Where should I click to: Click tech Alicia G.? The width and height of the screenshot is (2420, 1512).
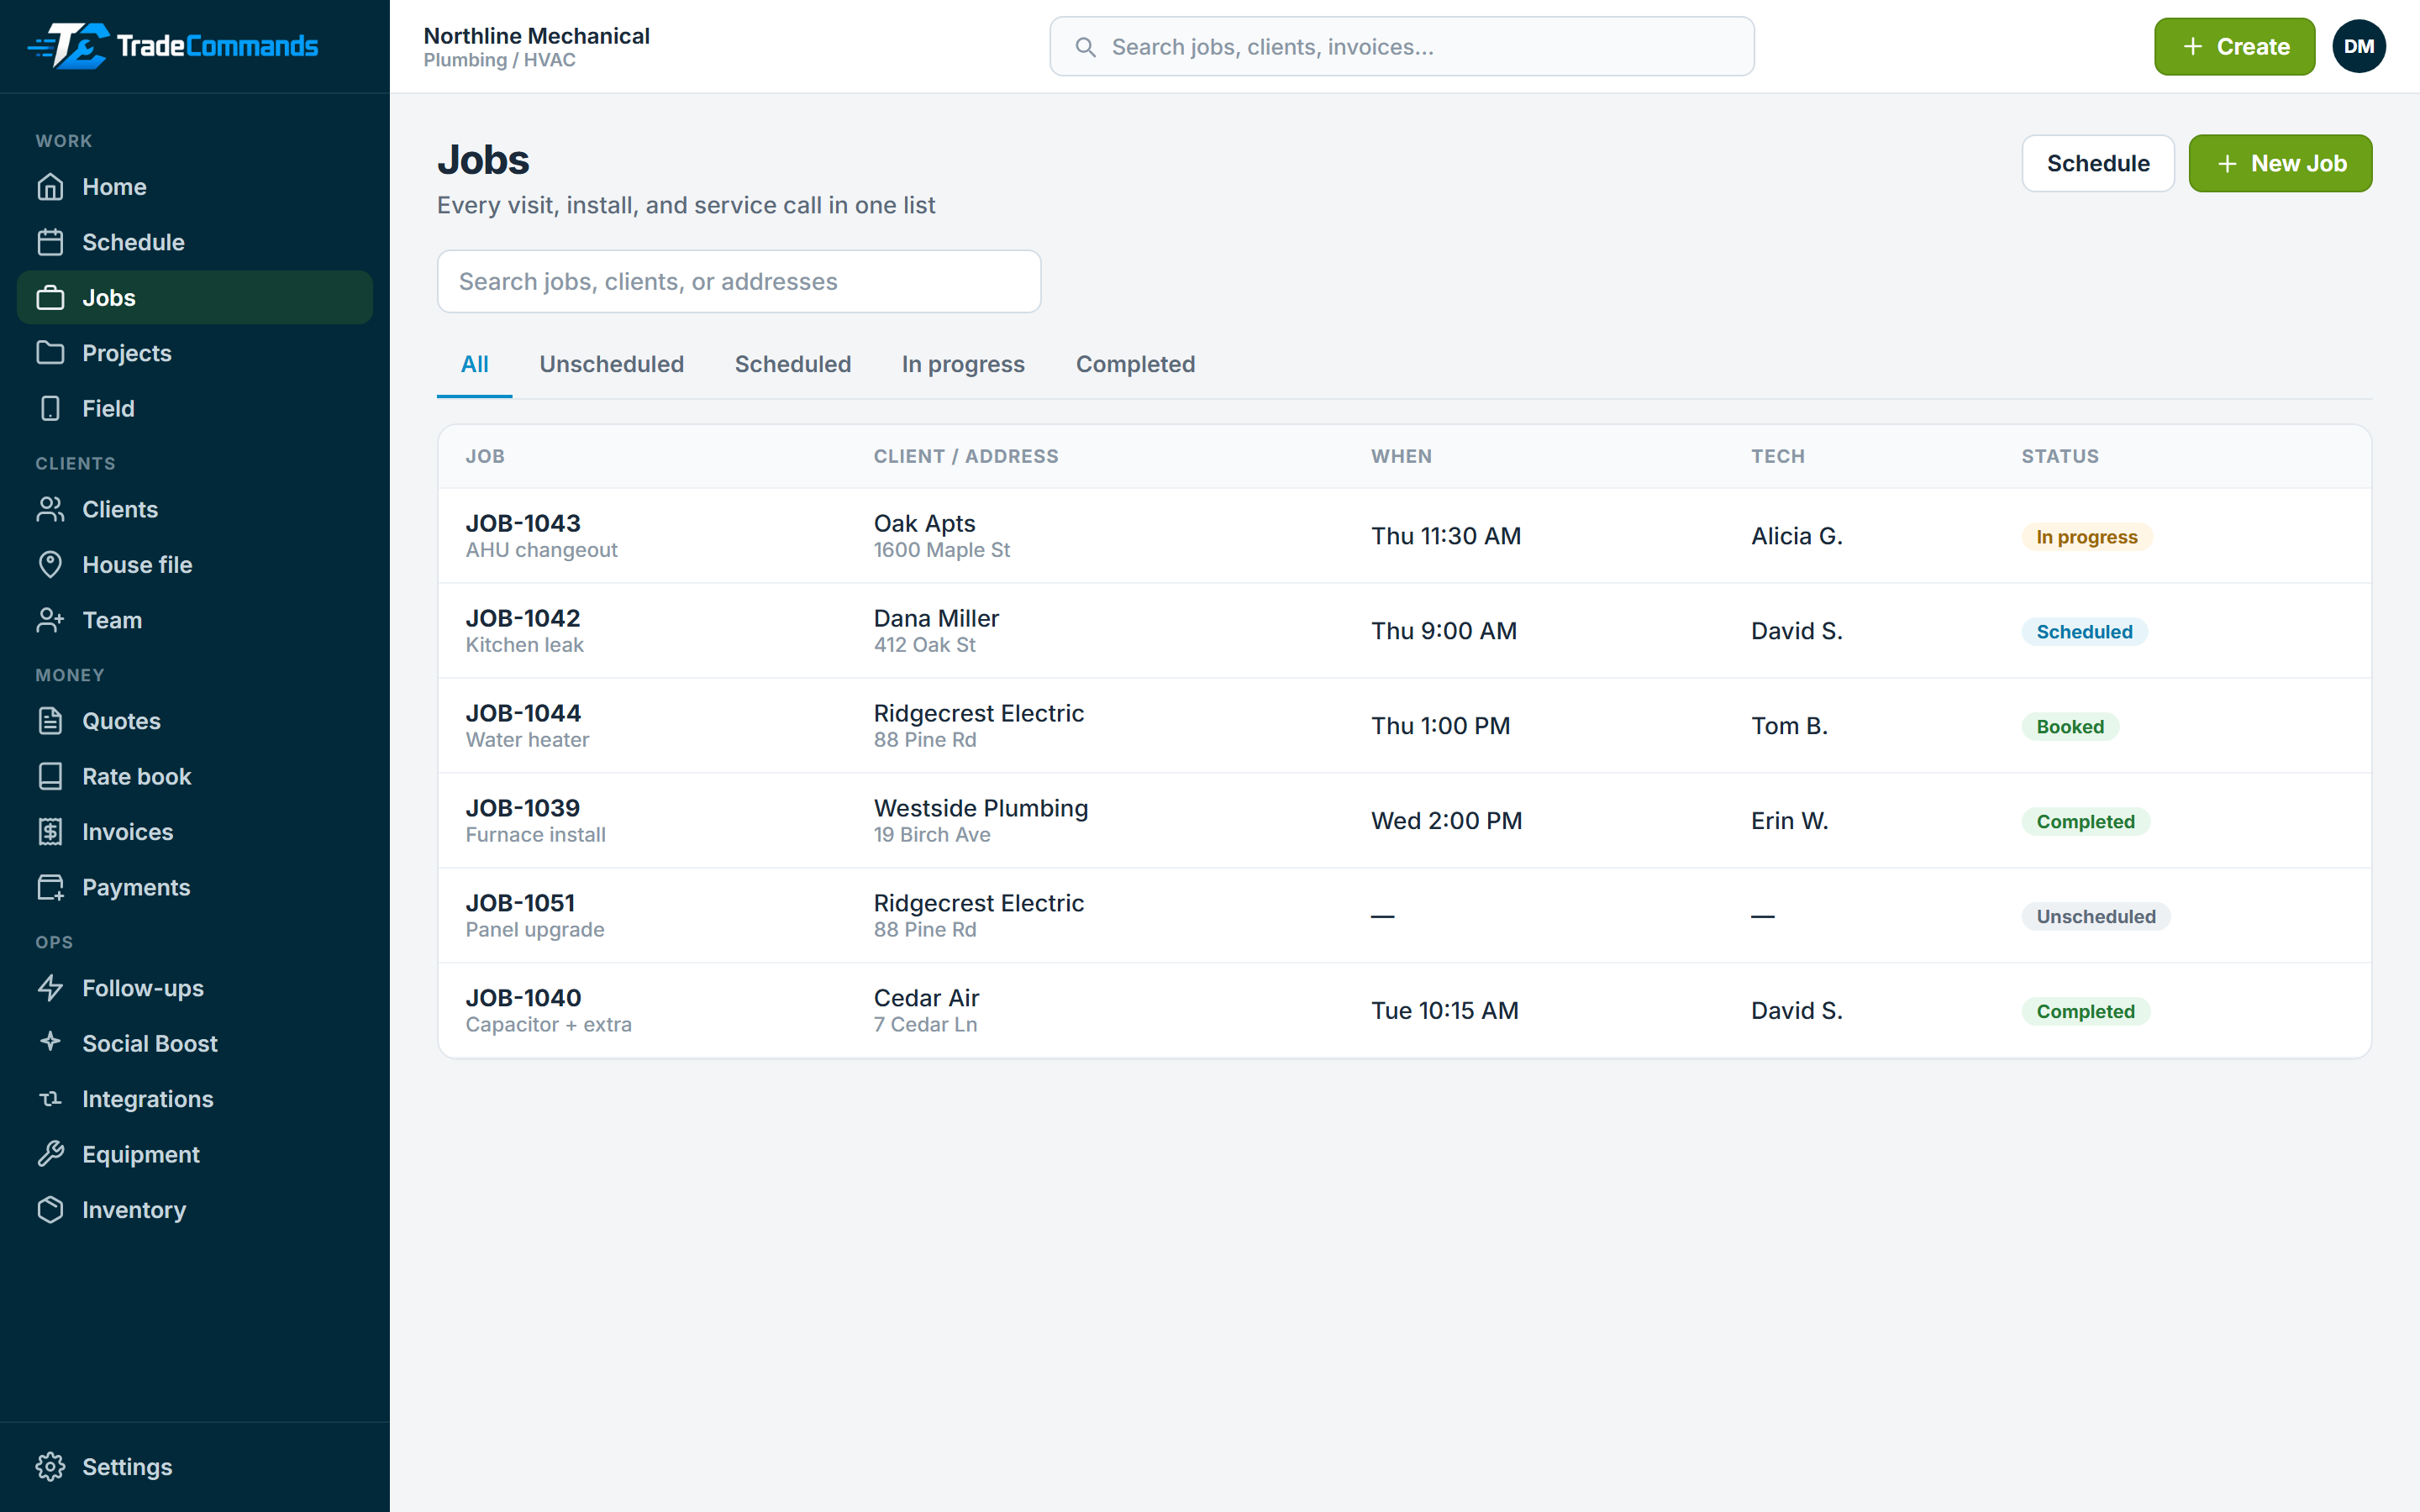(1796, 536)
